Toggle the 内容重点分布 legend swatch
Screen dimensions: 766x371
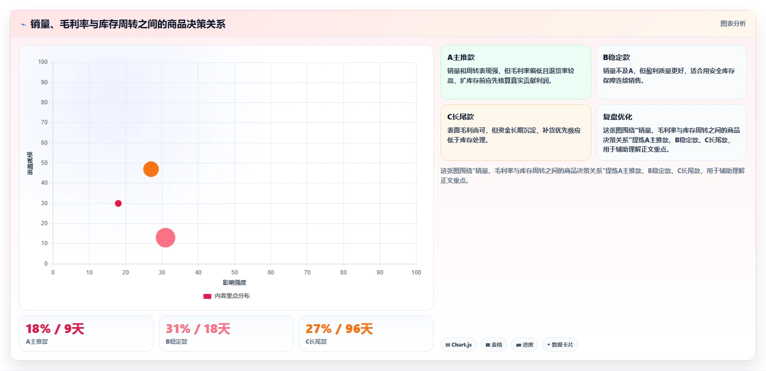(207, 296)
